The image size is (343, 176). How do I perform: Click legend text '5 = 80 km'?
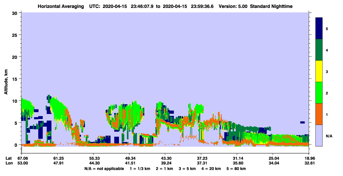point(236,169)
